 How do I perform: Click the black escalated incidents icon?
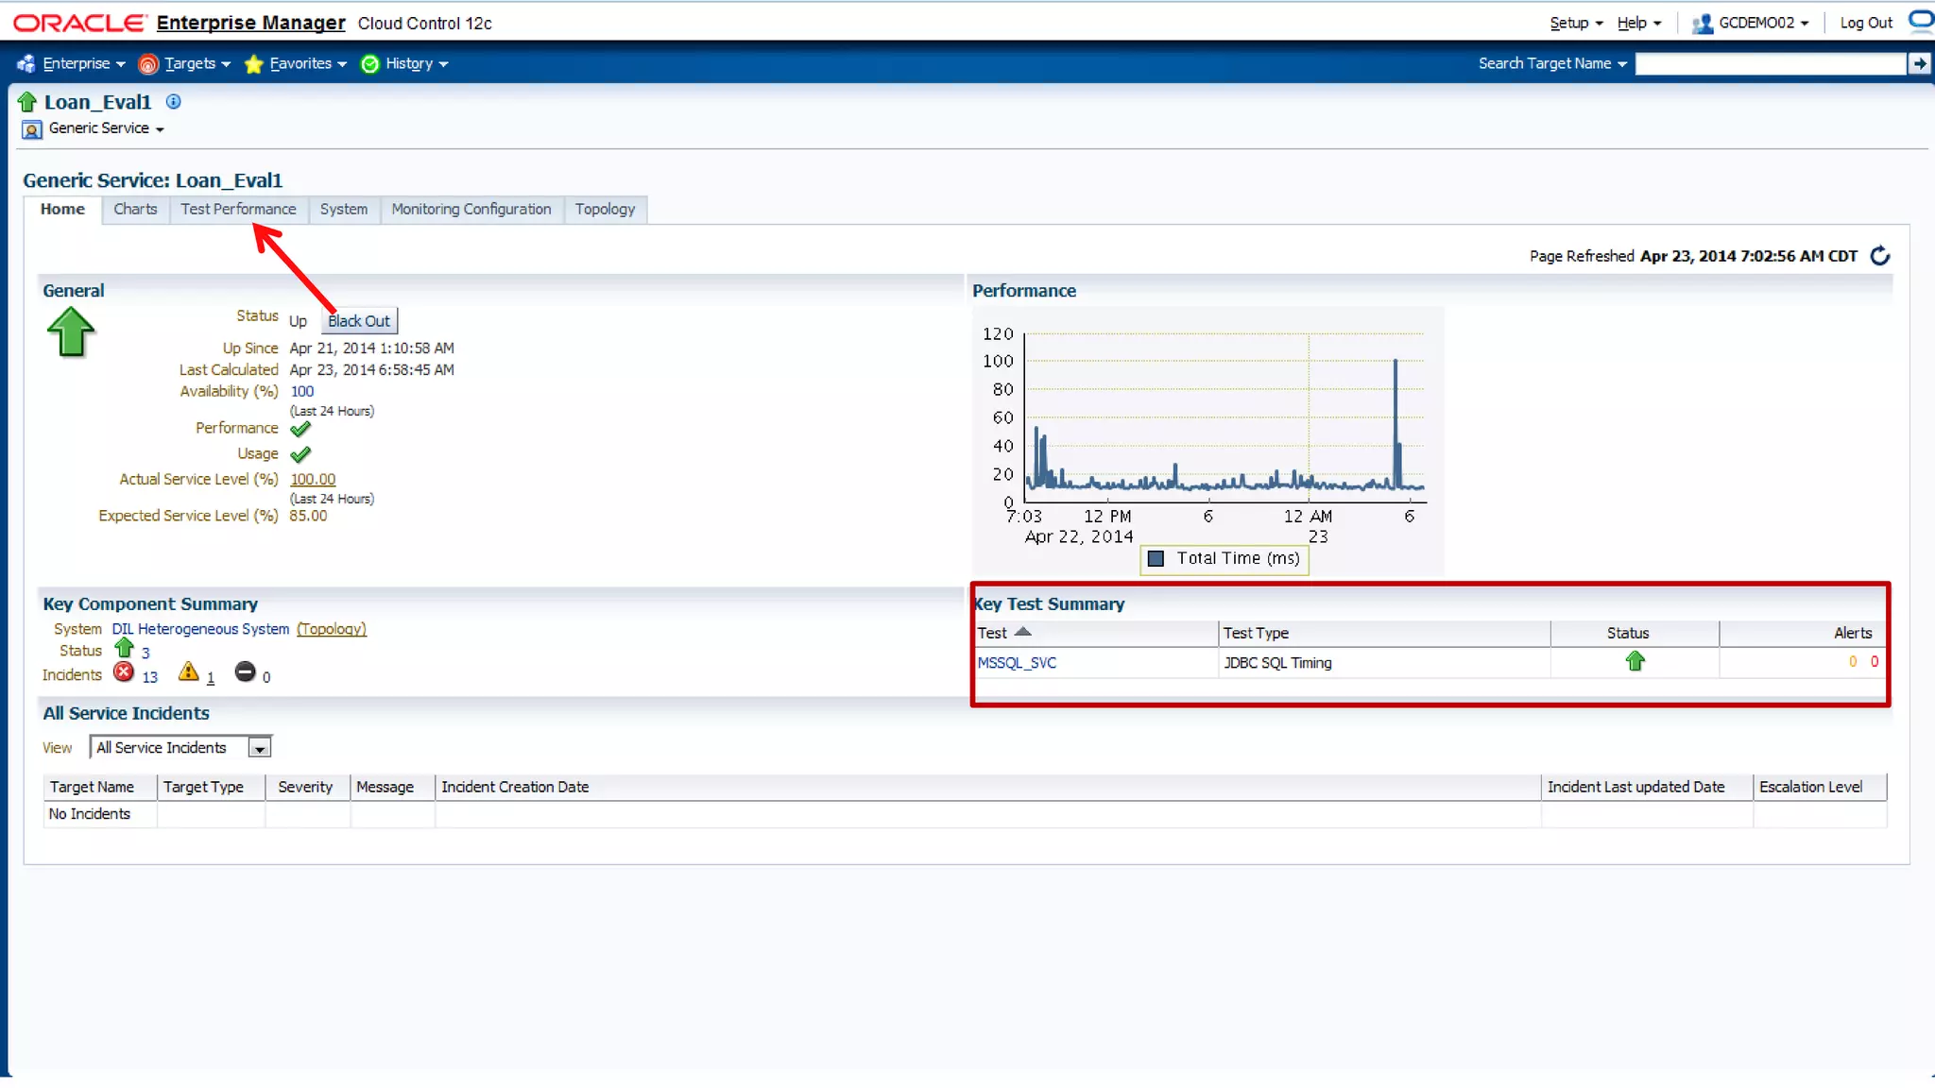coord(245,671)
